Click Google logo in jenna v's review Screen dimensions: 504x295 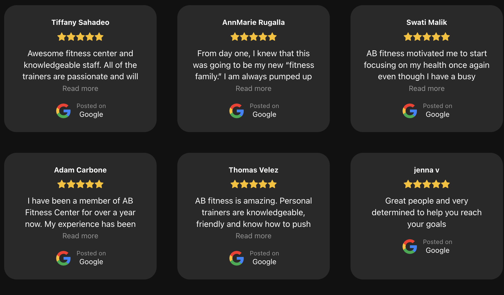410,247
